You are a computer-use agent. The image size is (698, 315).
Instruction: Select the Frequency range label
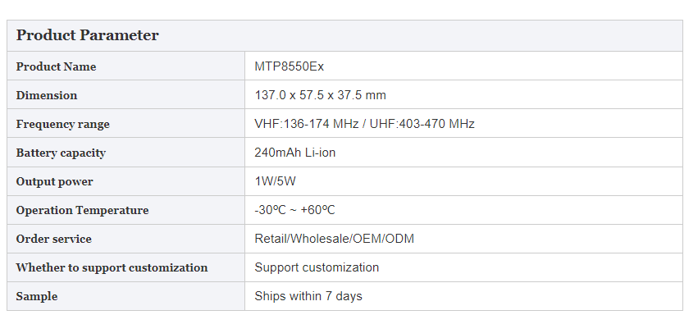click(x=63, y=124)
